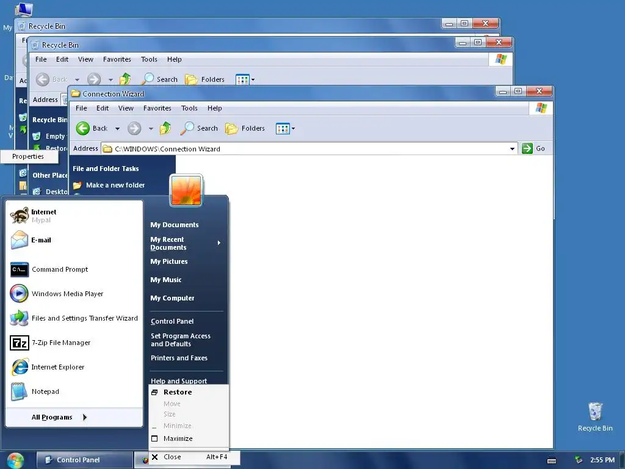Viewport: 625px width, 469px height.
Task: Click the Windows Start orb button
Action: click(15, 460)
